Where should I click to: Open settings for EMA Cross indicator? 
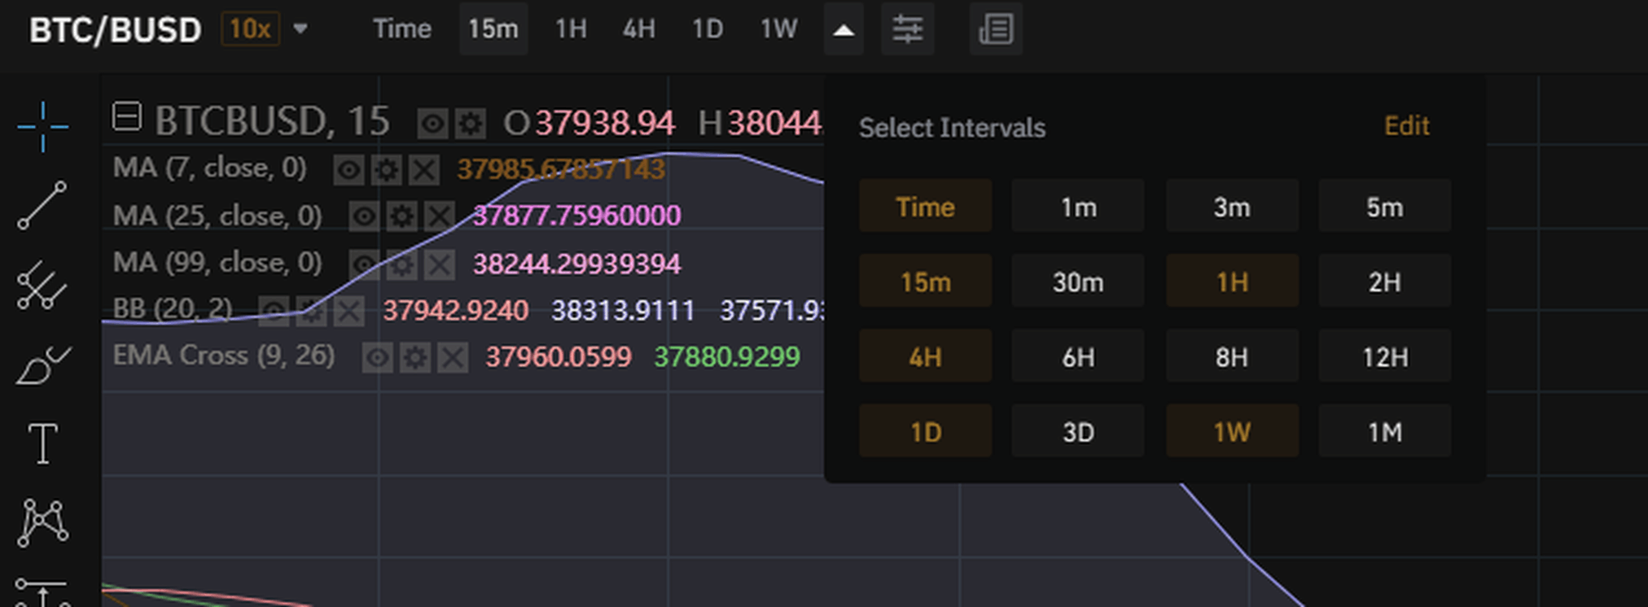[415, 357]
